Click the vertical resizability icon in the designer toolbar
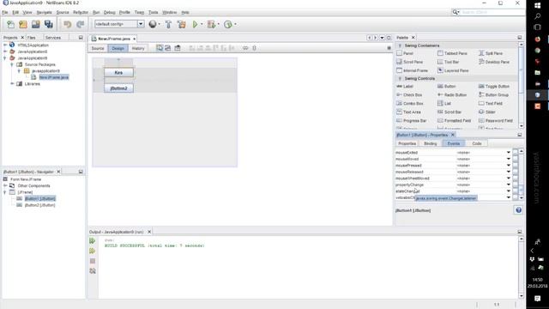This screenshot has width=549, height=309. pos(255,48)
